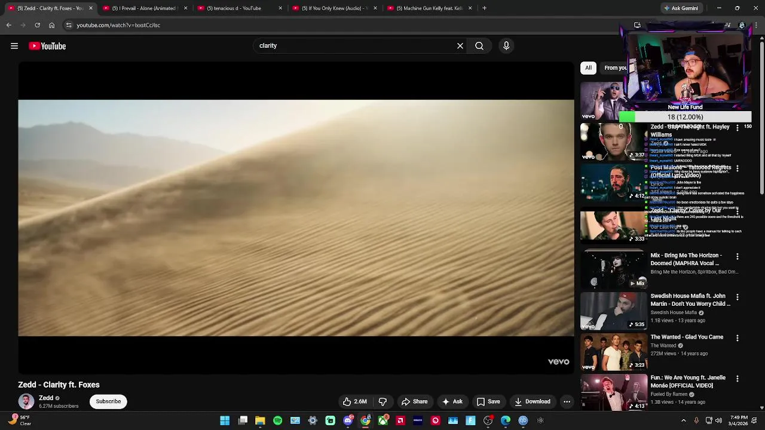This screenshot has width=765, height=430.
Task: Close the I Prevail - Alone tab
Action: [185, 8]
